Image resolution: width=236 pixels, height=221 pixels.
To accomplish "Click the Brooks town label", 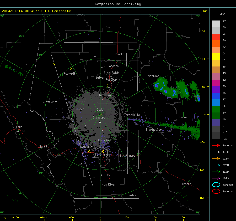I will coord(186,184).
